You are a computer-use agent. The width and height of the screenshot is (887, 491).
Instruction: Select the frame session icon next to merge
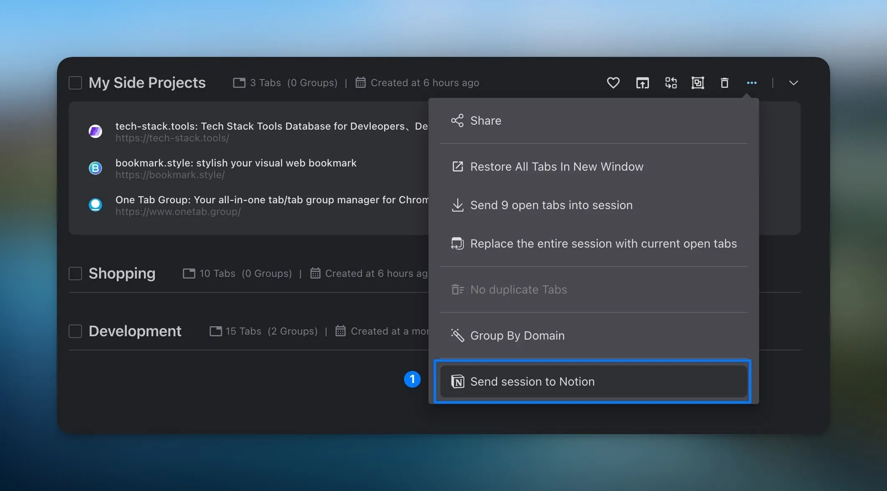tap(697, 82)
